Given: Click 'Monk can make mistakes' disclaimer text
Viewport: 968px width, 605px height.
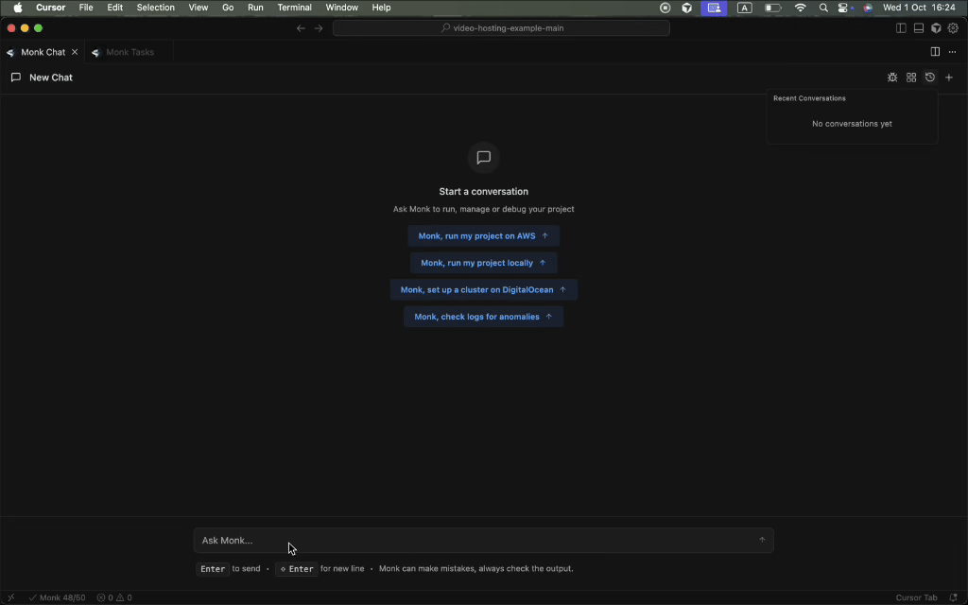Looking at the screenshot, I should point(476,568).
